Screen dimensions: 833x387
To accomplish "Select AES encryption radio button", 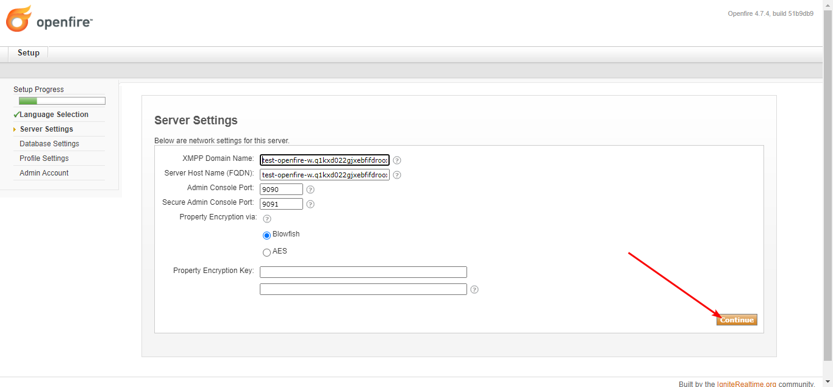I will (266, 253).
